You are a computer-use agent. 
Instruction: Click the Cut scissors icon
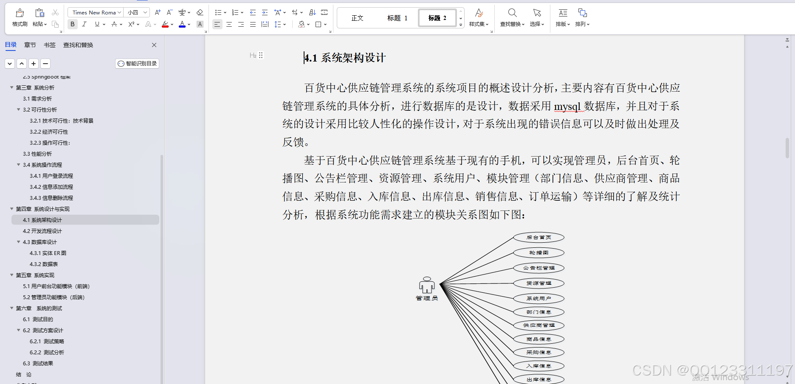[55, 13]
